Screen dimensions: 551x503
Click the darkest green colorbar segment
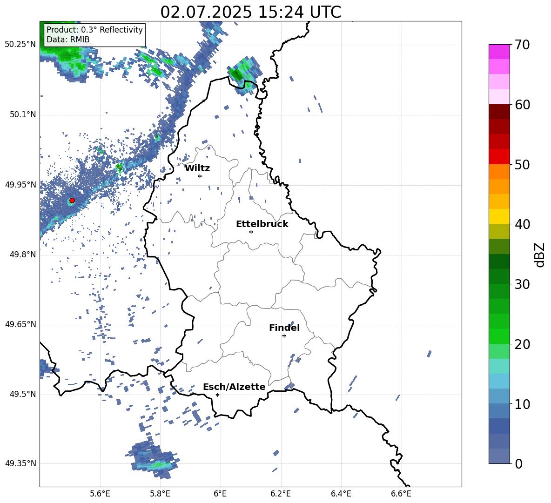coord(499,262)
